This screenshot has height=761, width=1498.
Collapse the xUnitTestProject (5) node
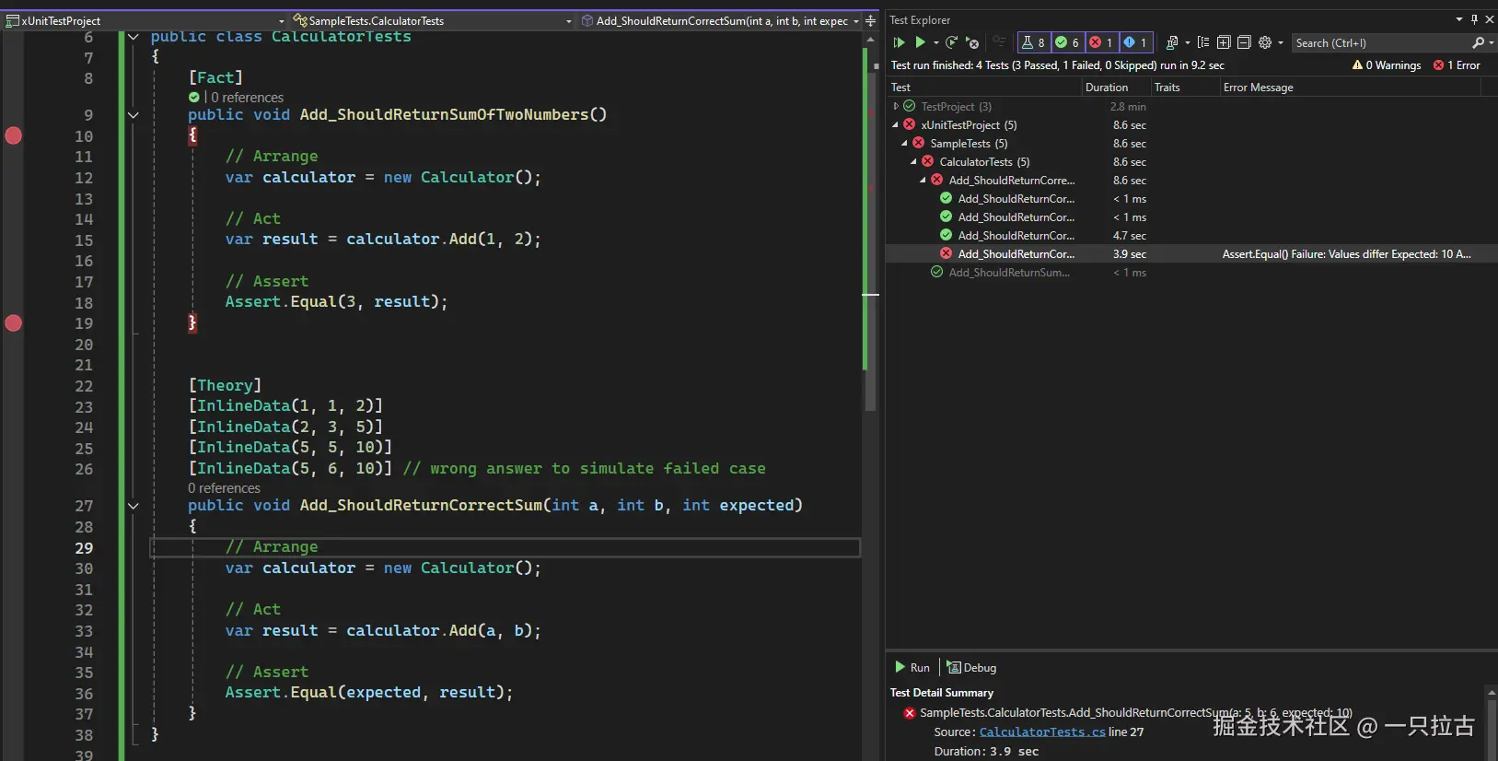[x=896, y=124]
